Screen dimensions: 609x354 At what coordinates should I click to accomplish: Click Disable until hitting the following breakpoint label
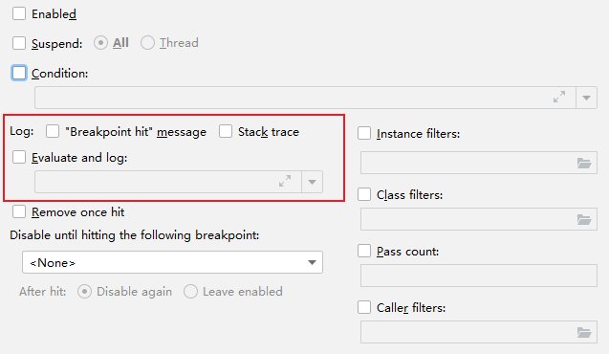(135, 235)
